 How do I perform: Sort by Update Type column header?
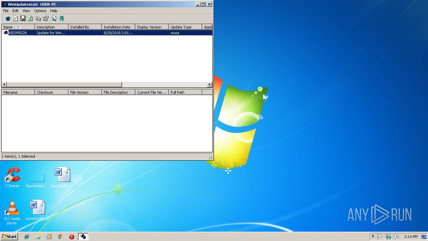[185, 27]
